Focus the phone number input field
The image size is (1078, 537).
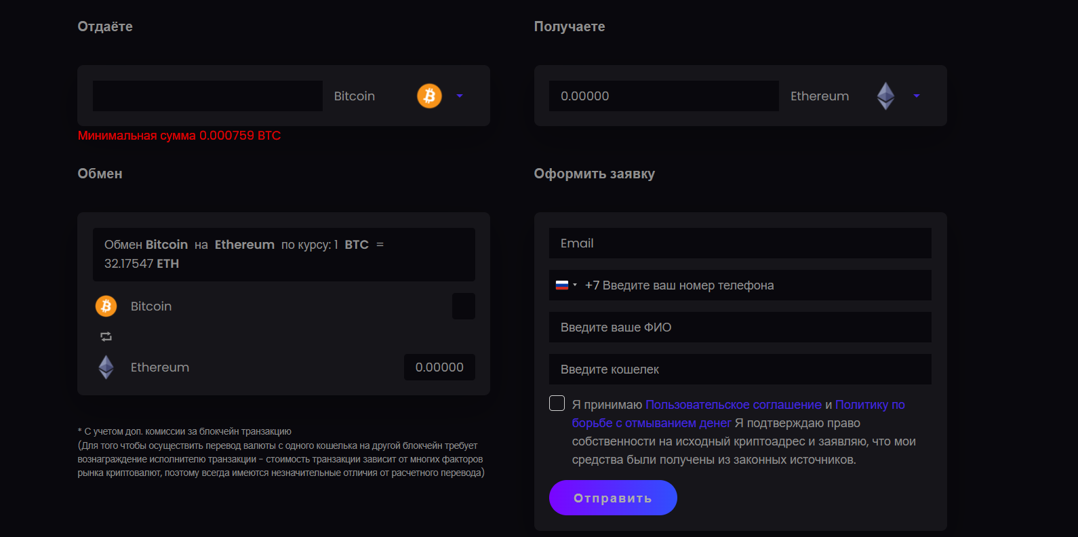[753, 285]
